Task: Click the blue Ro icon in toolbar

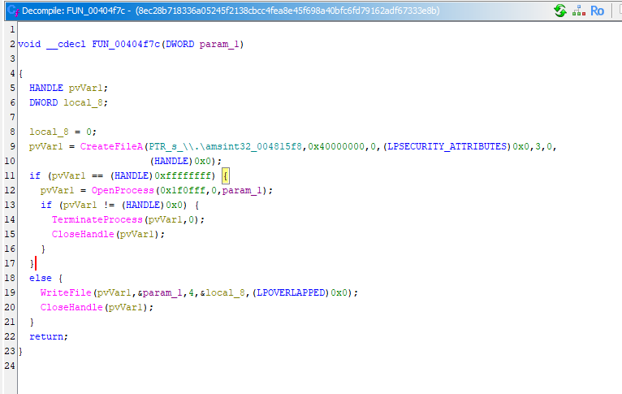Action: (x=598, y=11)
